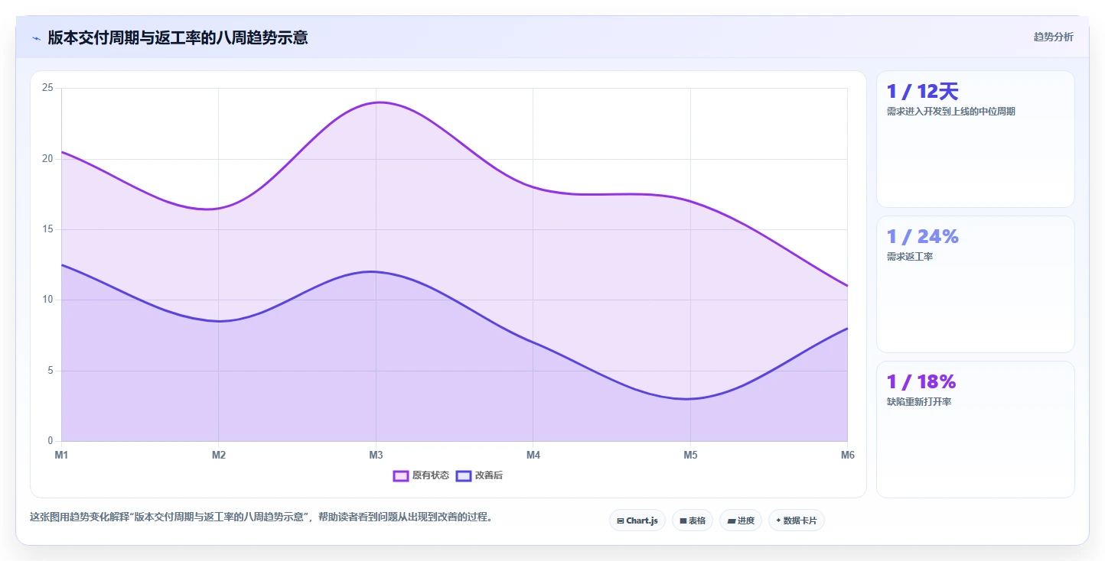Click the chart title 版本交付周期与返工率的八周趋势示意
This screenshot has width=1105, height=561.
[178, 37]
